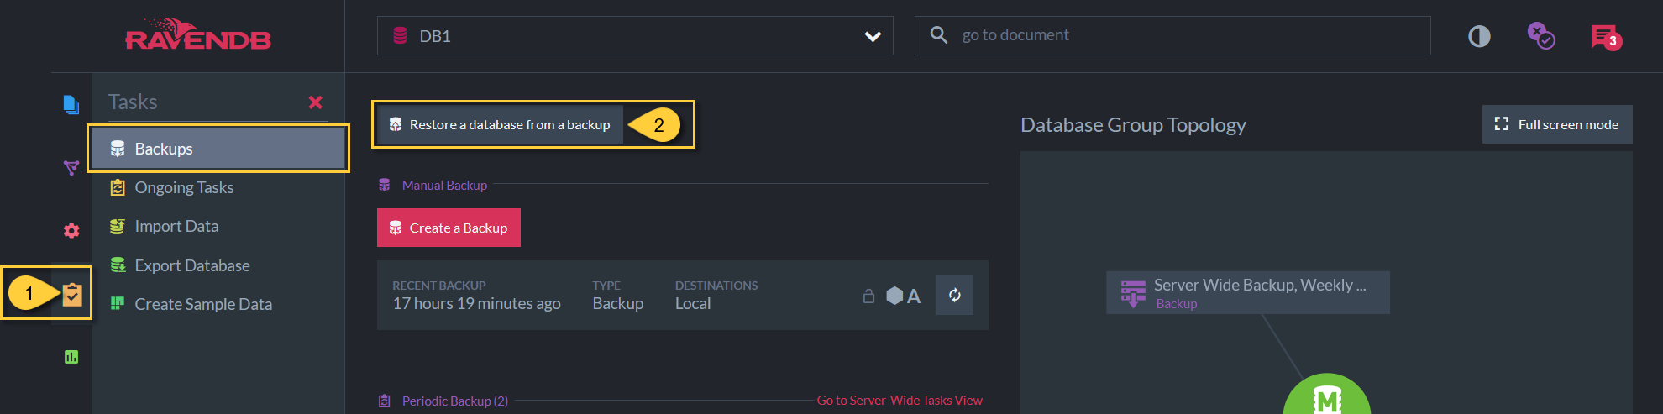
Task: Click the Server Wide Backup task icon
Action: click(1133, 293)
